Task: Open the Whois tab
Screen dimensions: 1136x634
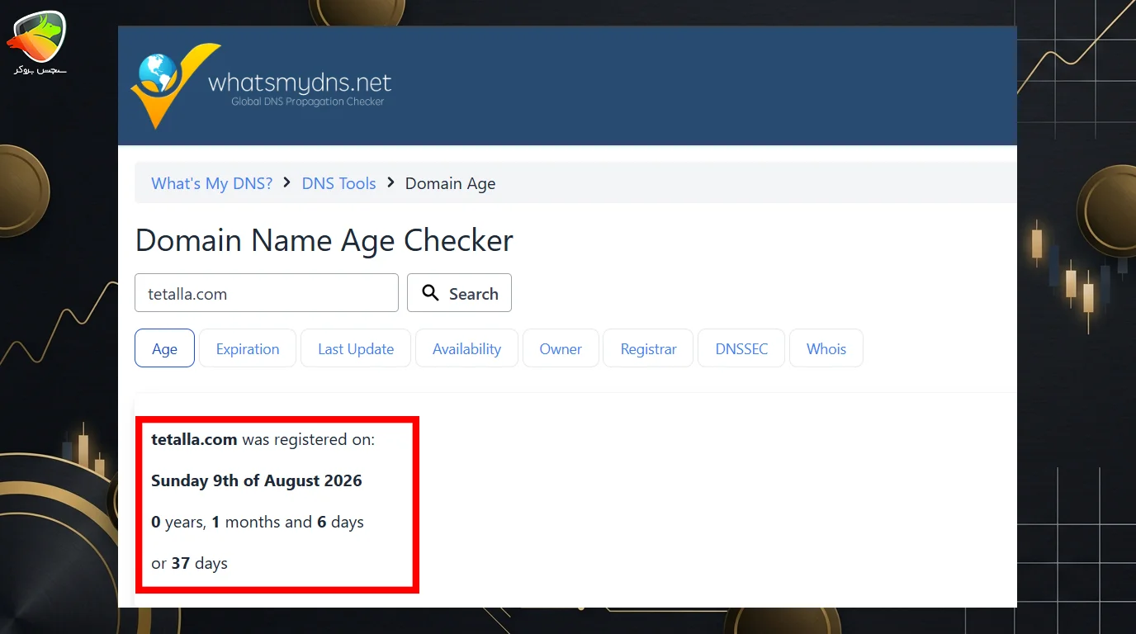Action: point(826,348)
